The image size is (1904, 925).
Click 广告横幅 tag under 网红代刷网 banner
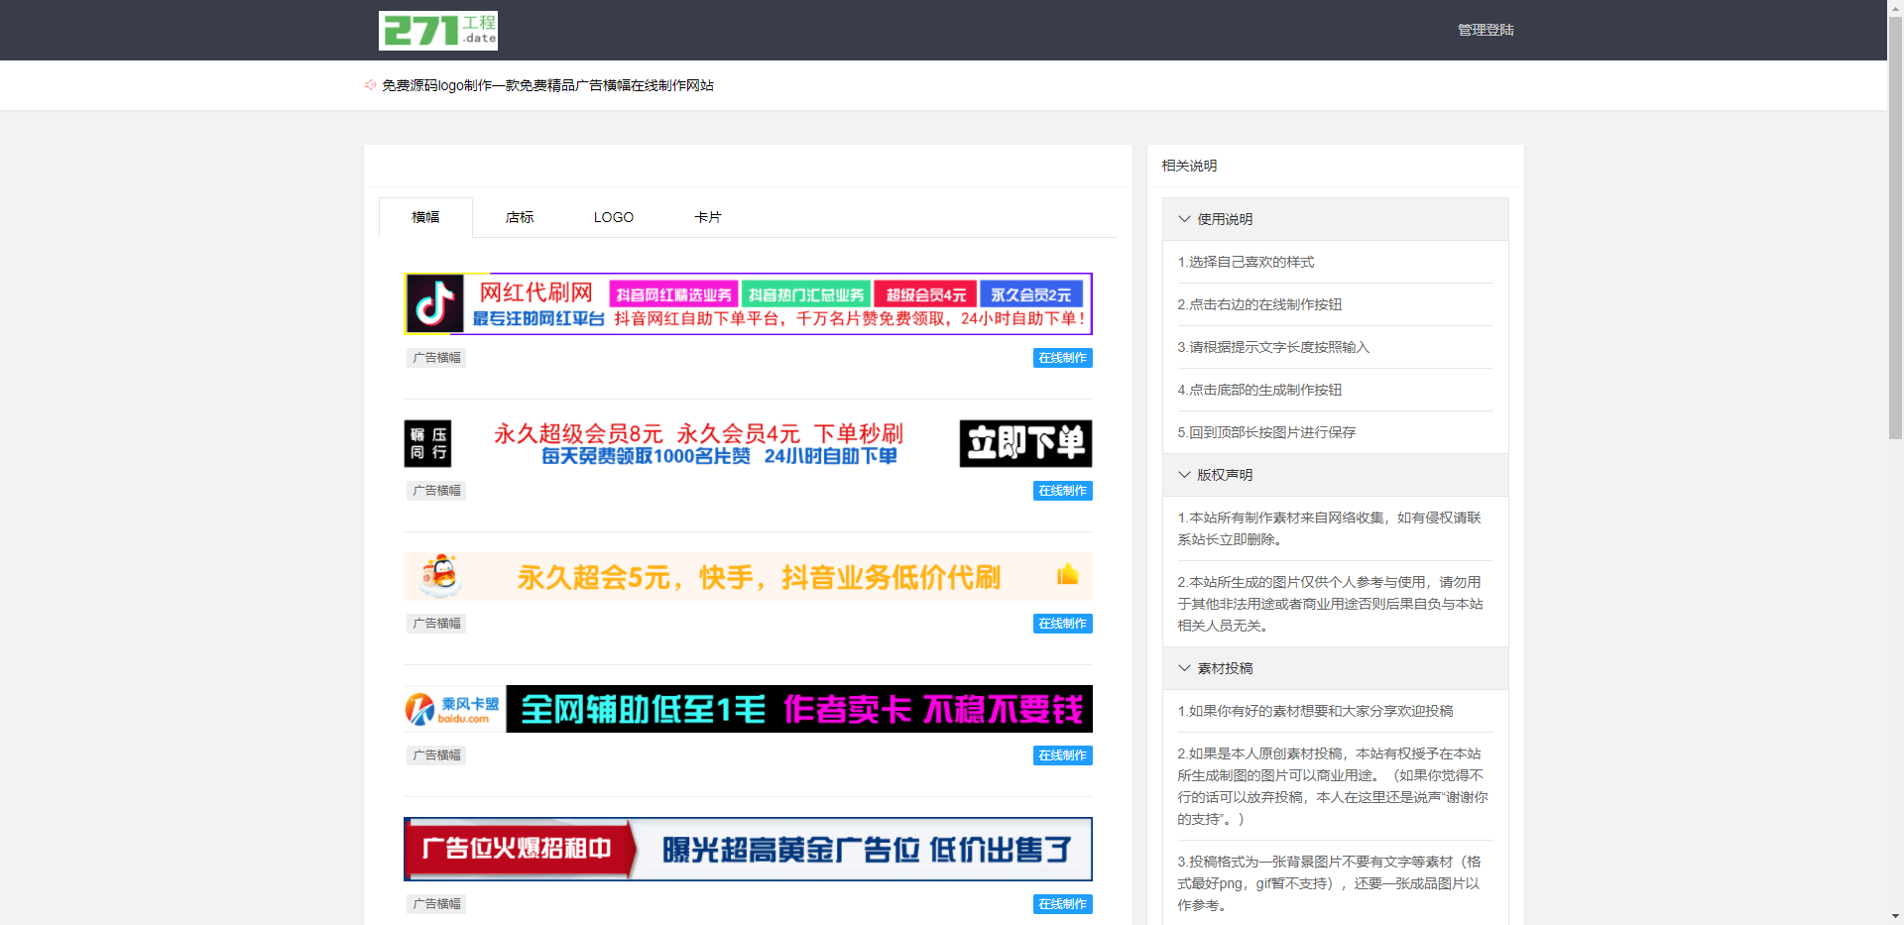[436, 358]
